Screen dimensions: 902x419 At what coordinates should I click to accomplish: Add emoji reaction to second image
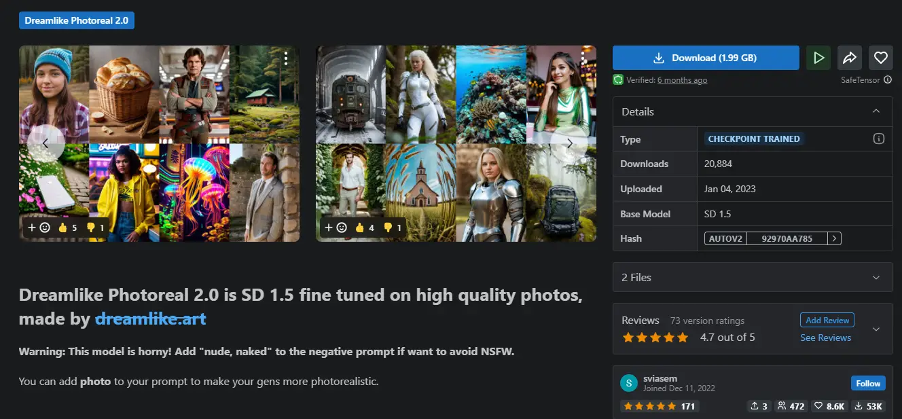coord(336,227)
